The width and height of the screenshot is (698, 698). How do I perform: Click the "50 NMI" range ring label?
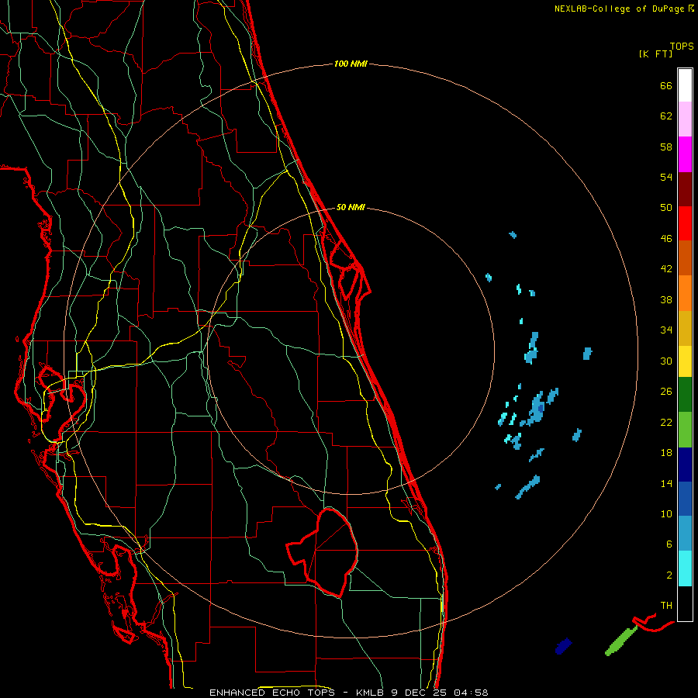(x=351, y=207)
